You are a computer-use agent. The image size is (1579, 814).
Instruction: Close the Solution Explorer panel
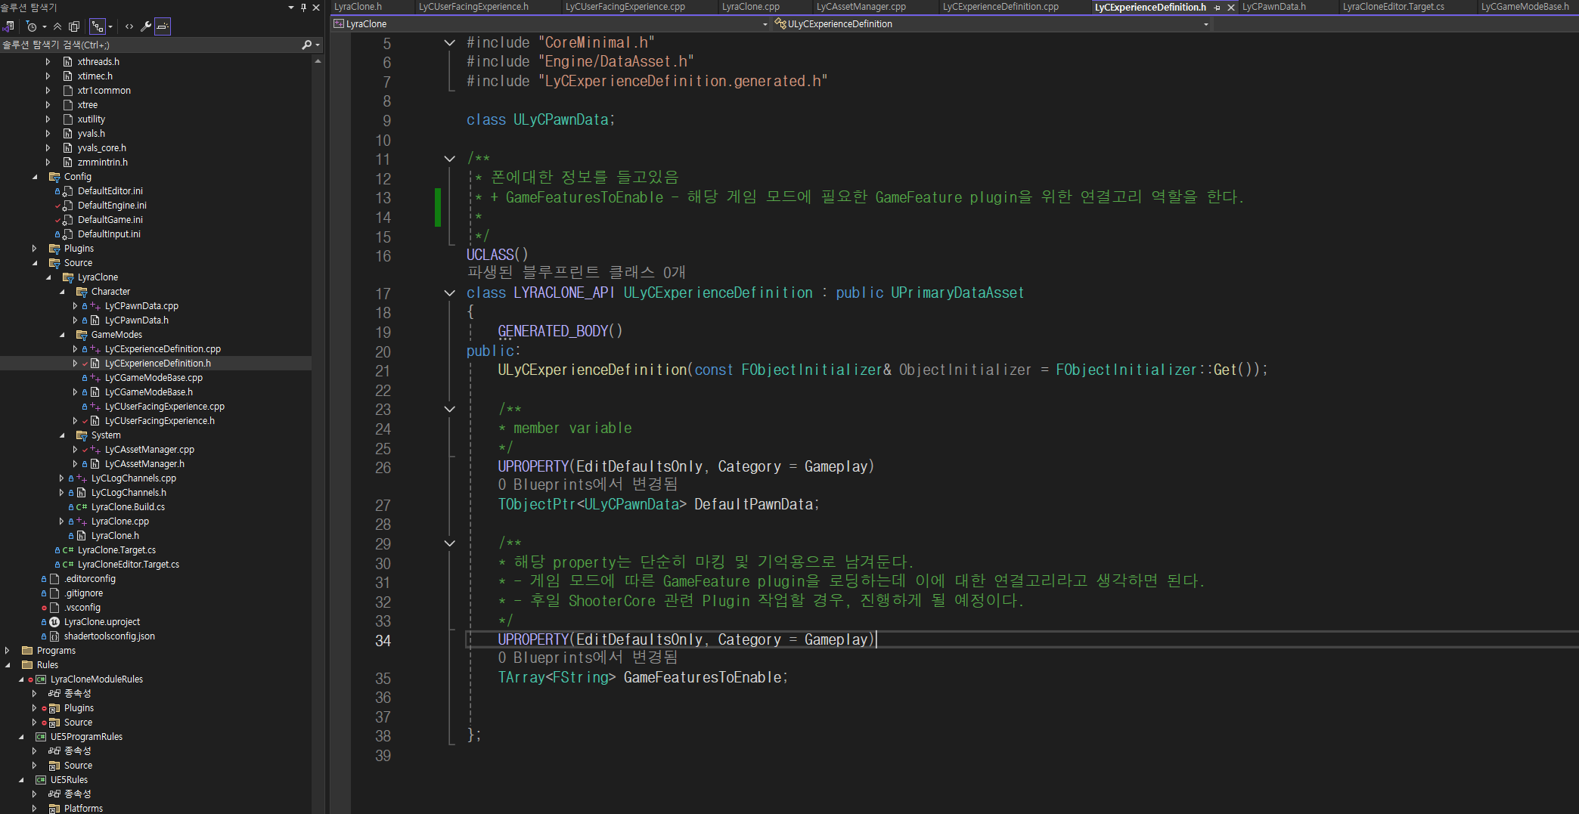click(x=316, y=7)
